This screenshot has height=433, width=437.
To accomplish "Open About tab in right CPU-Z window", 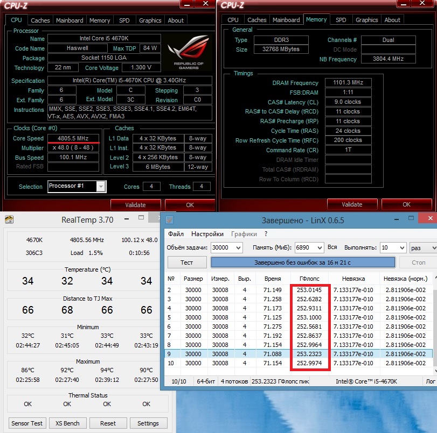I will [x=392, y=20].
